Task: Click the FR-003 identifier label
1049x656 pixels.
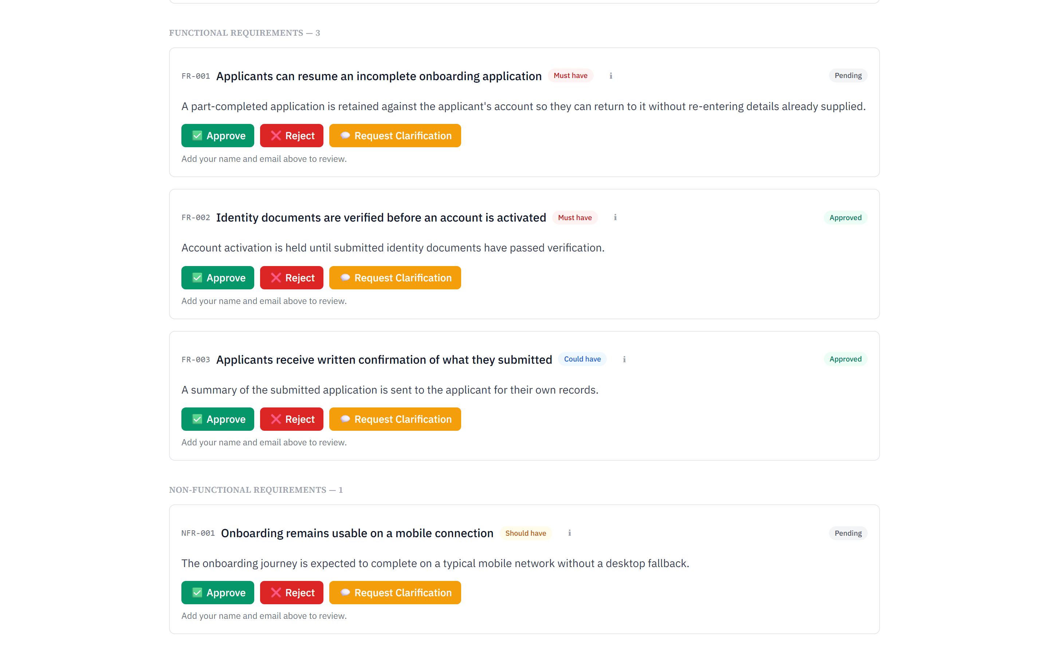Action: pyautogui.click(x=196, y=359)
